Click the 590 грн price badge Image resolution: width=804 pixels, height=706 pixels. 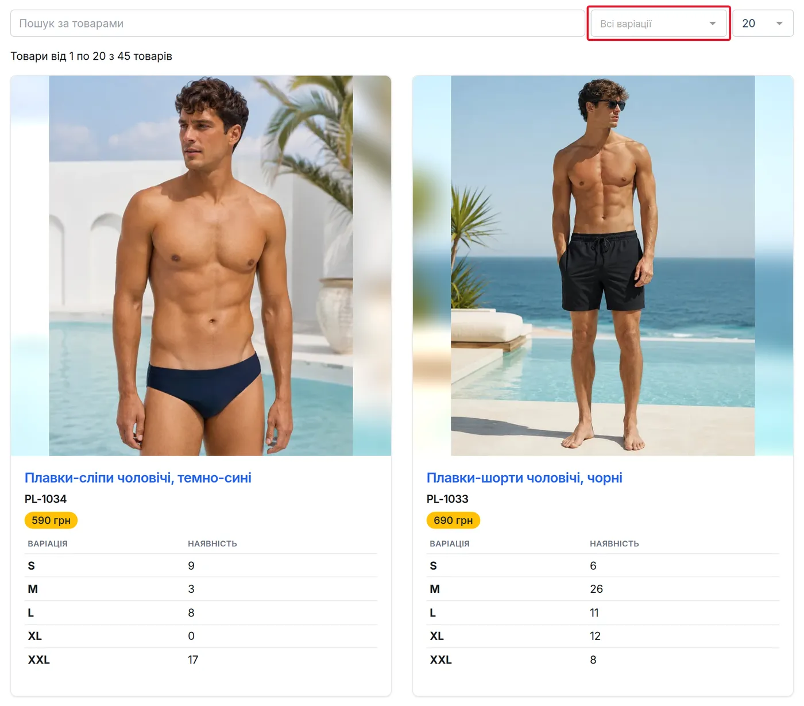pos(51,520)
